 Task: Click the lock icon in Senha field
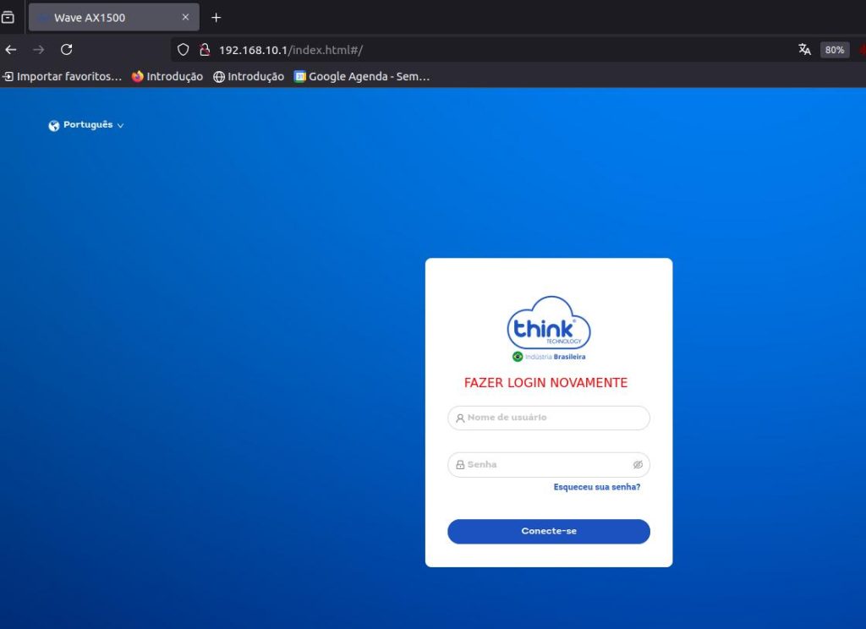tap(460, 465)
